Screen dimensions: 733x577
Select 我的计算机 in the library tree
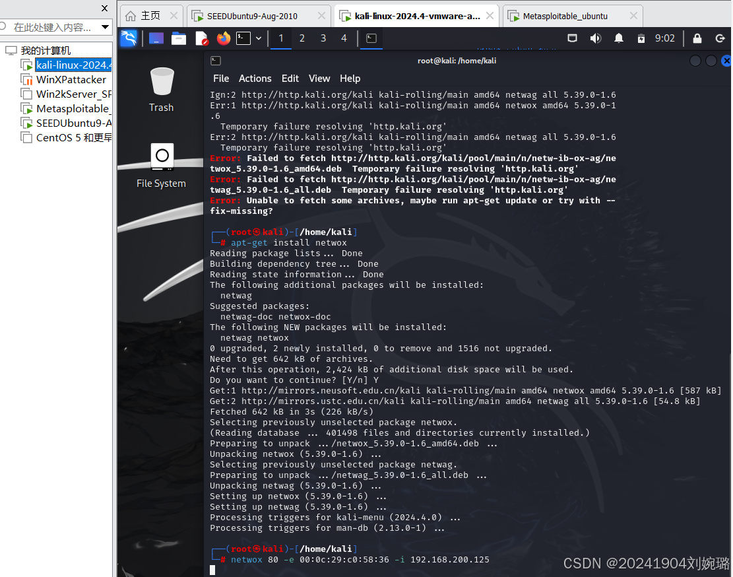pos(46,50)
